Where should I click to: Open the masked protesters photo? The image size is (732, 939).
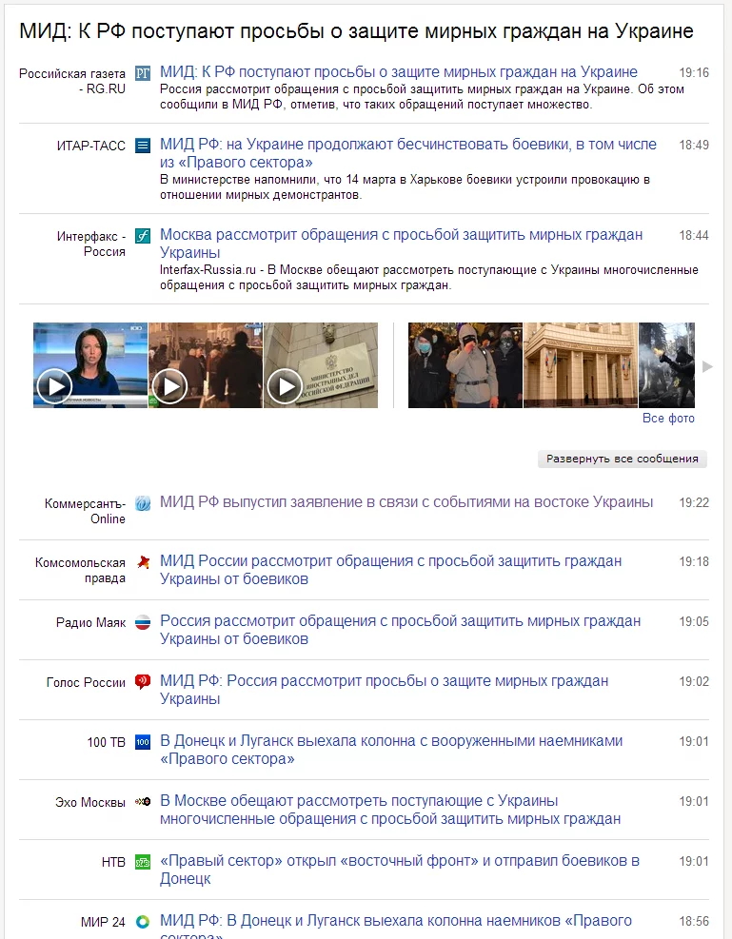point(465,365)
